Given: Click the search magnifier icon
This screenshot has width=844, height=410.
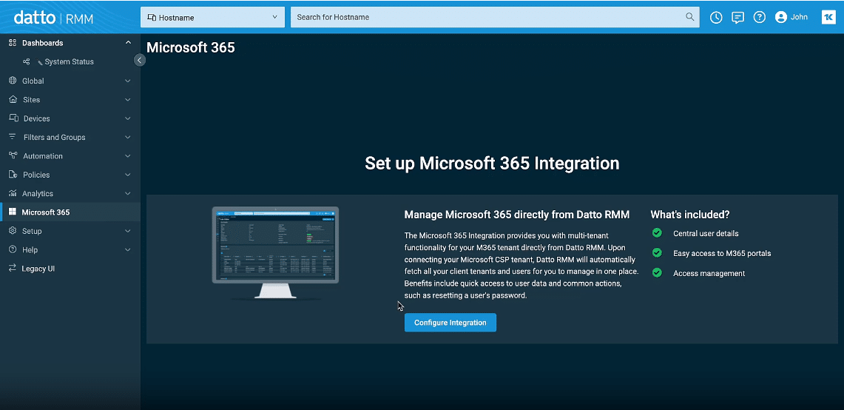Looking at the screenshot, I should tap(690, 17).
